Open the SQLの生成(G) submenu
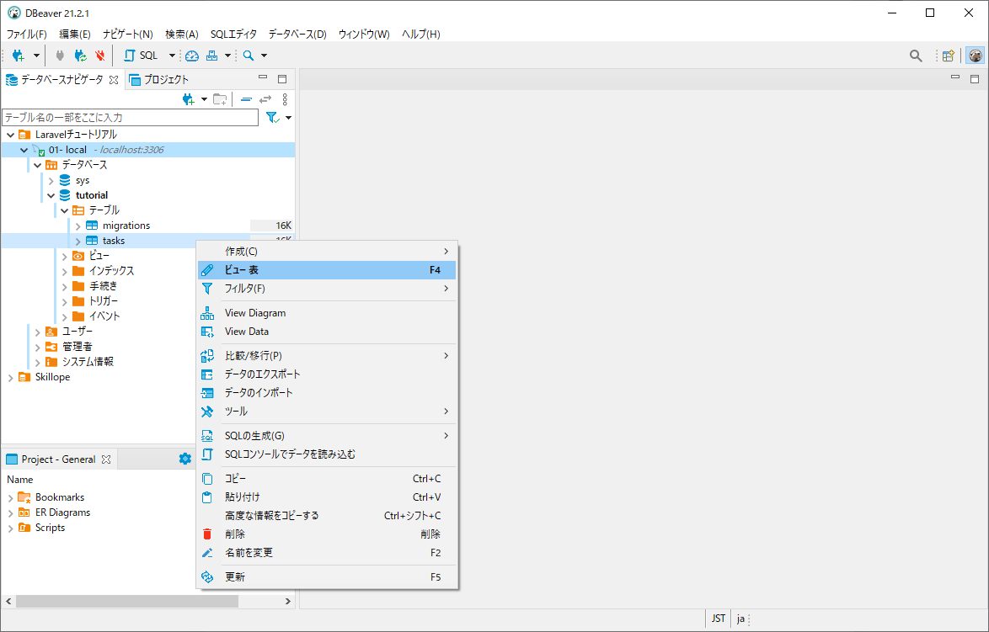Screen dimensions: 989x632 coord(327,436)
